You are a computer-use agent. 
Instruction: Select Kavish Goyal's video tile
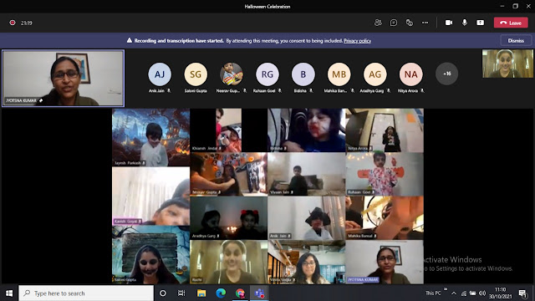(150, 196)
